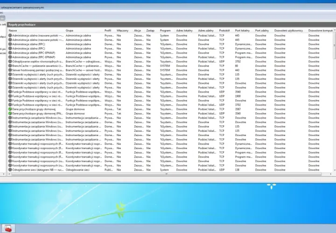Click the Dozwolone komputery column header

[320, 31]
